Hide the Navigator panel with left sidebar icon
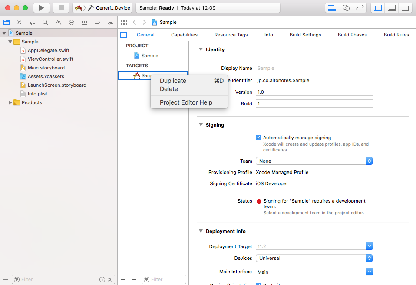This screenshot has height=285, width=416. click(x=377, y=7)
